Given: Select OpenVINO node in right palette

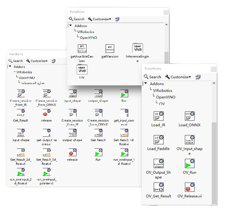Looking at the screenshot, I should (x=166, y=97).
